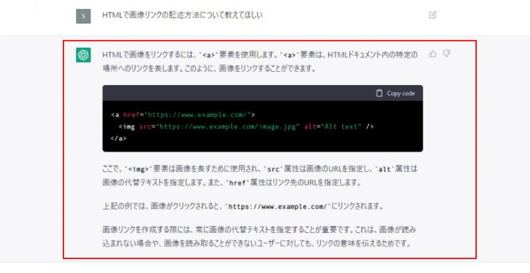Screen dimensions: 530x273
Task: Click the thumbs down icon
Action: (x=446, y=53)
